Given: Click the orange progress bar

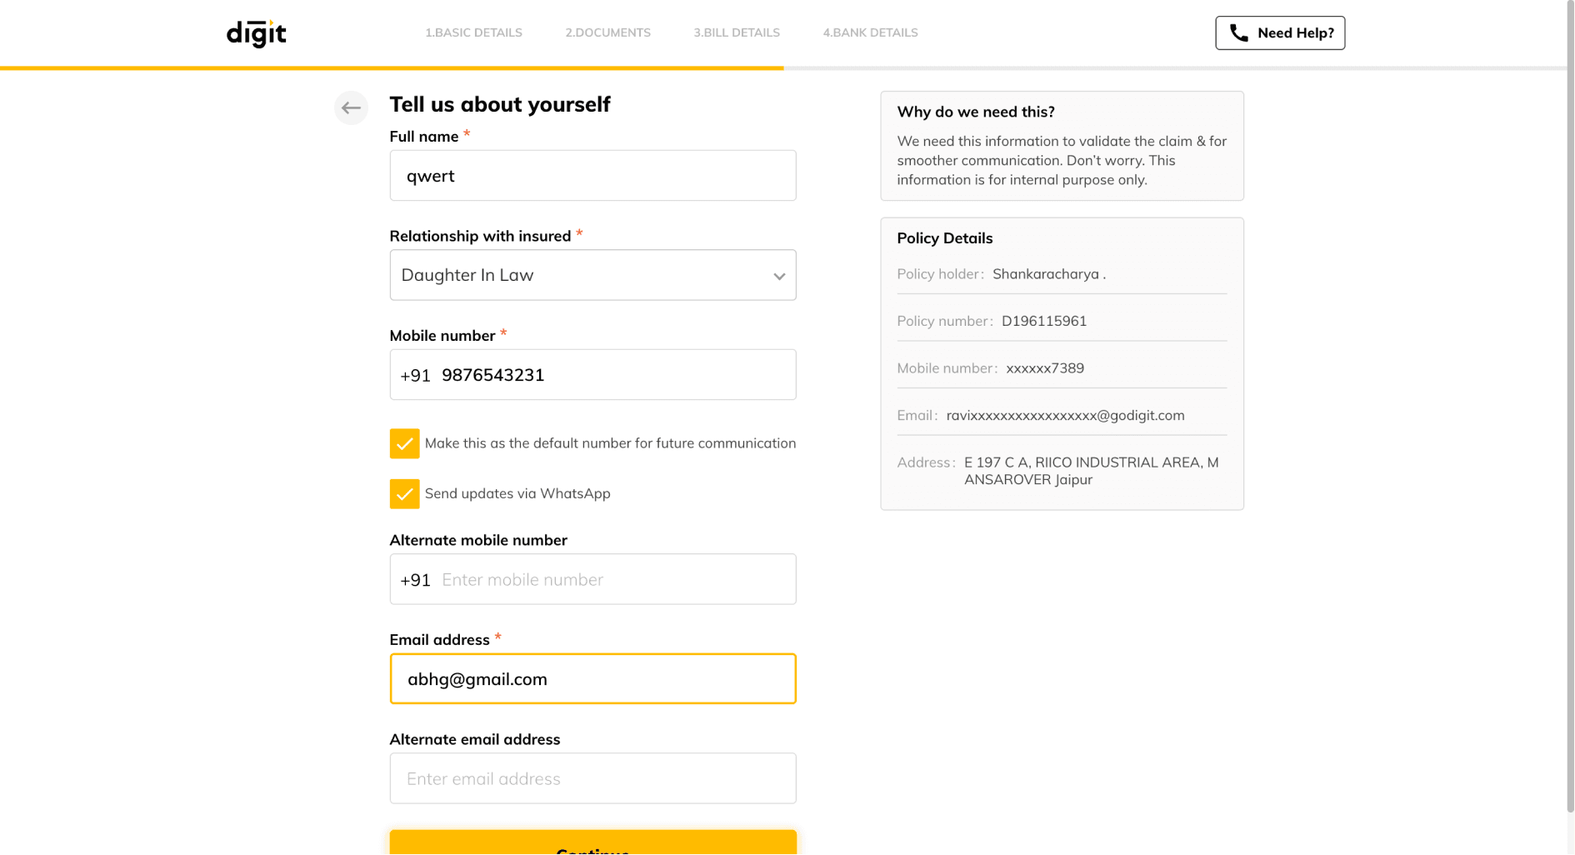Looking at the screenshot, I should pos(392,67).
